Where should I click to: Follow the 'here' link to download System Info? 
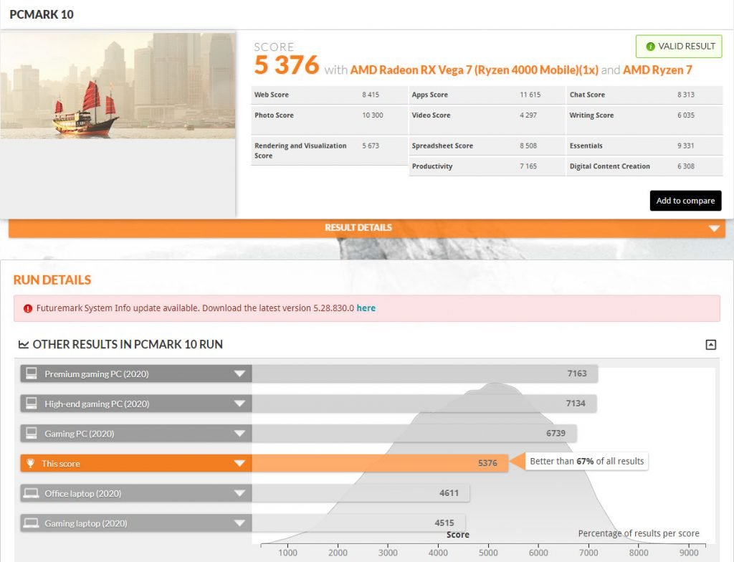[x=366, y=308]
